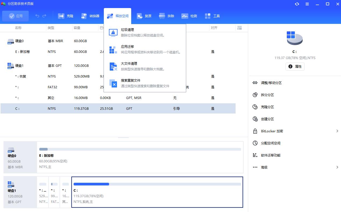Click the duplicate files search icon
341x212 pixels.
[x=113, y=83]
